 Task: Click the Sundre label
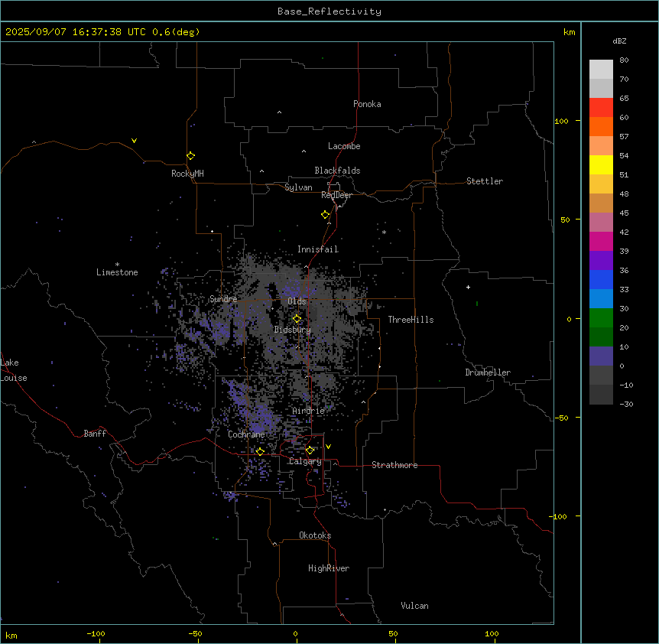point(223,299)
